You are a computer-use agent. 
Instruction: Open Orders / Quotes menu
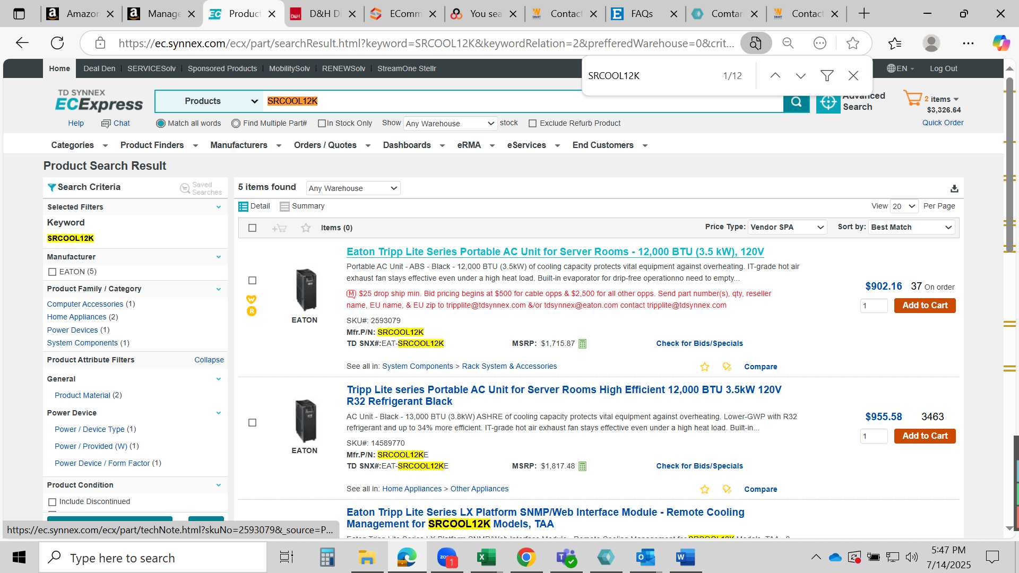point(332,145)
